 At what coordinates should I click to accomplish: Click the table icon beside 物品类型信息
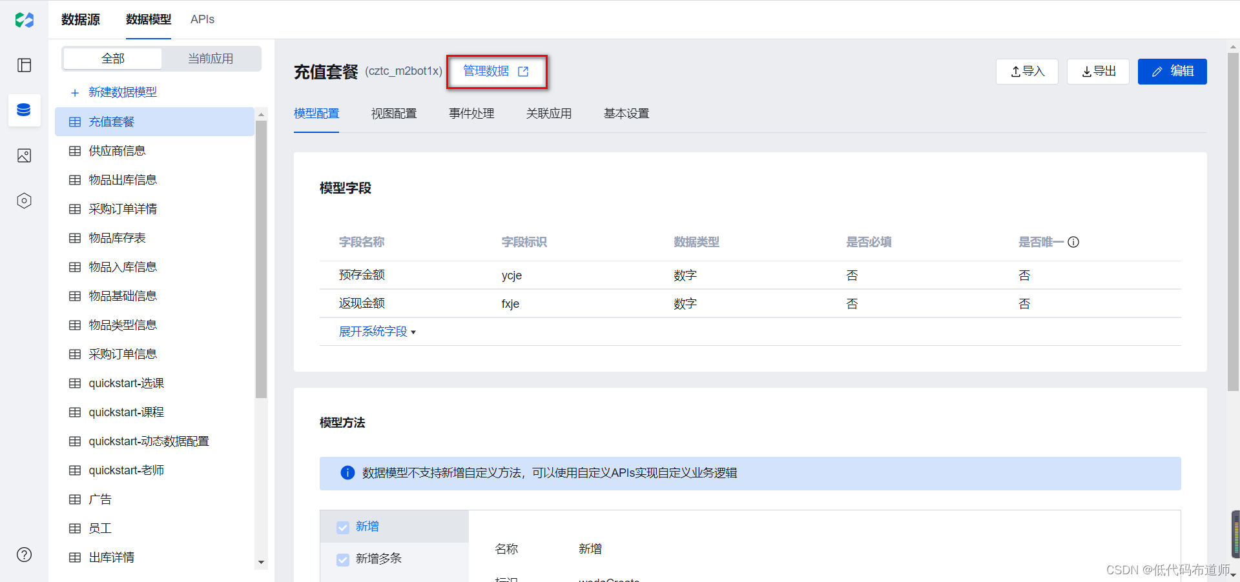[x=75, y=325]
